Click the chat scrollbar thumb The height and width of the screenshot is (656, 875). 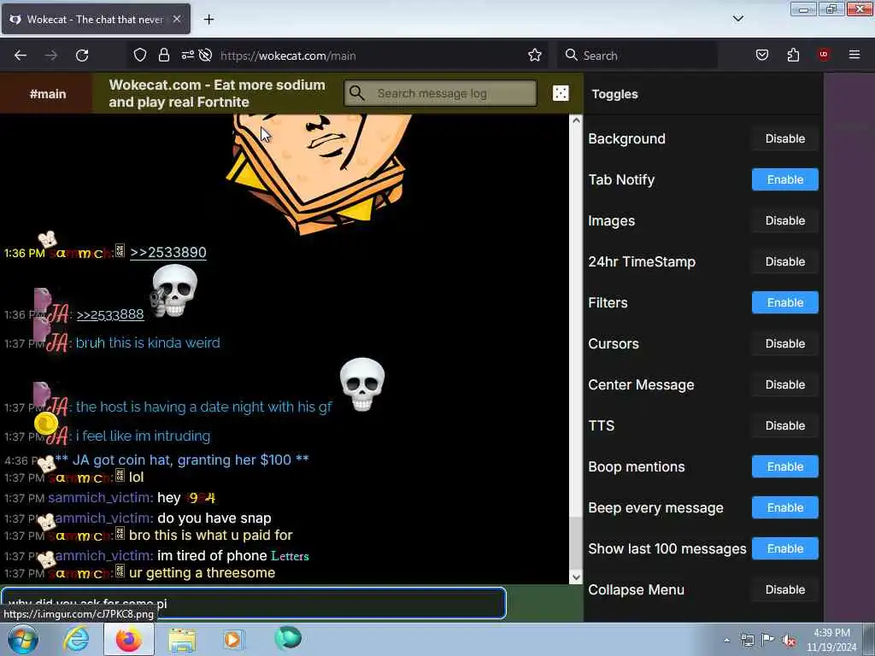[x=576, y=544]
